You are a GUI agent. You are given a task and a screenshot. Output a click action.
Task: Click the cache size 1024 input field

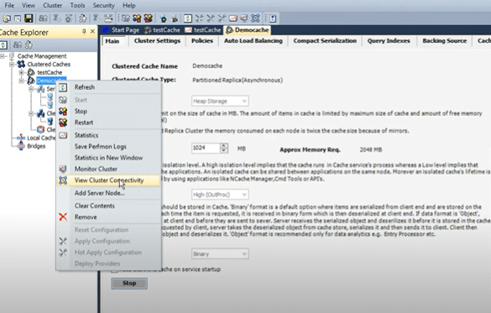(206, 148)
